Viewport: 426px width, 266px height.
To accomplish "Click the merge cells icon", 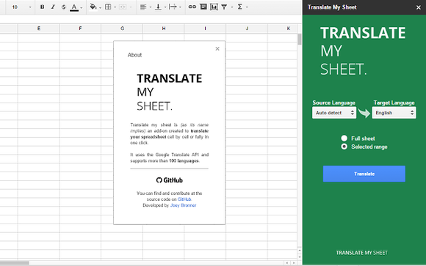I will (x=123, y=7).
